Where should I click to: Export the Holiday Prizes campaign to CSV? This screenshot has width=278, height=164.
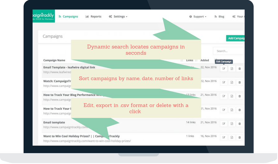[232, 137]
